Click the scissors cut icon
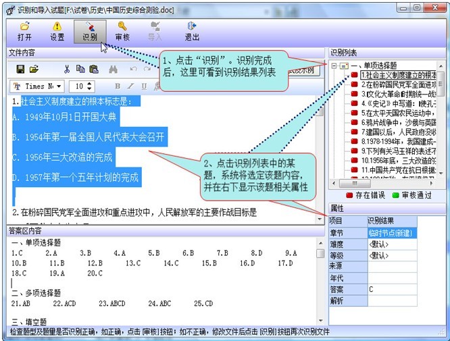This screenshot has height=341, width=450. coord(67,69)
